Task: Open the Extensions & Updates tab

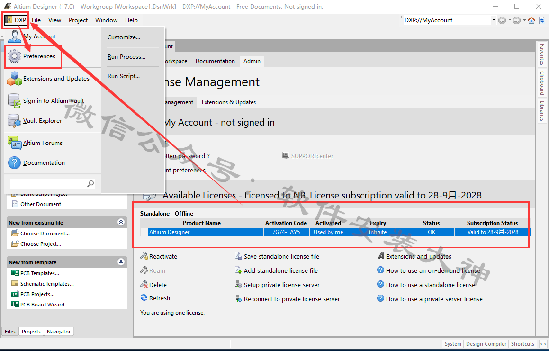Action: [x=229, y=102]
